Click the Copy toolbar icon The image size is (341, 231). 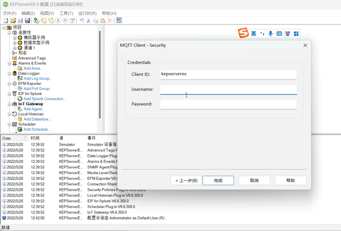95,20
